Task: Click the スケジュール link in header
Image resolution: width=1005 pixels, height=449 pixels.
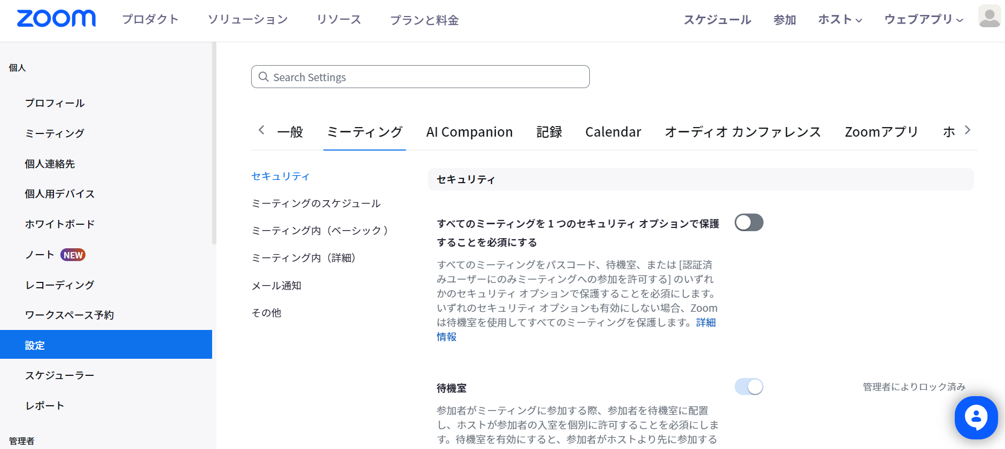Action: [x=718, y=20]
